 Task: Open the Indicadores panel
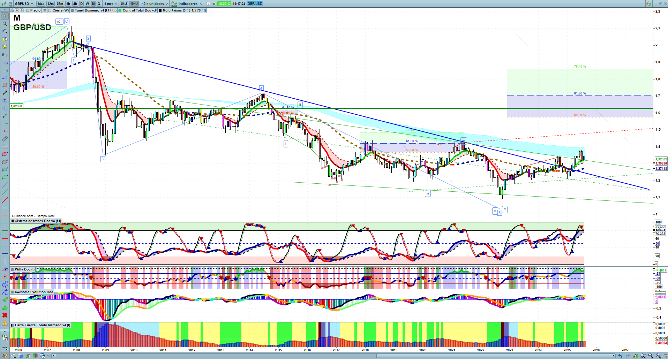[187, 4]
